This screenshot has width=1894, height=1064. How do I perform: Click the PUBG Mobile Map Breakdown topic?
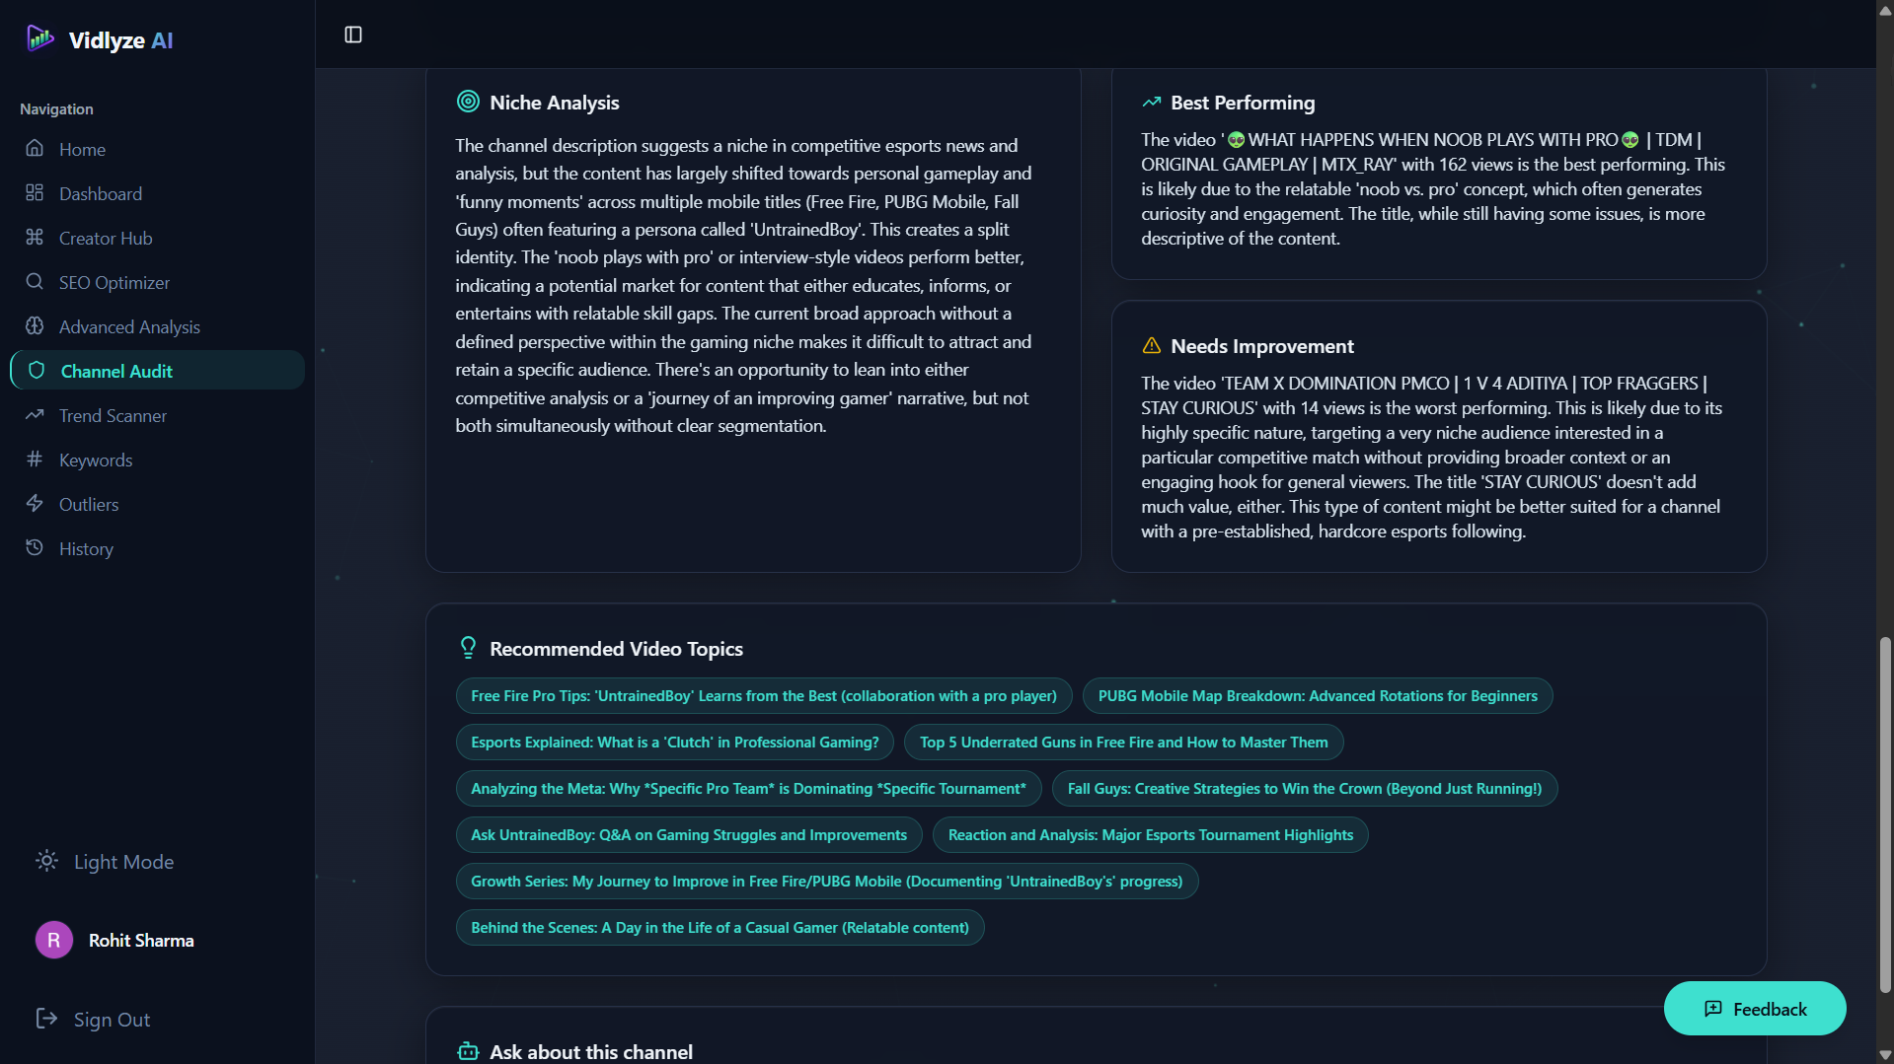pyautogui.click(x=1318, y=695)
